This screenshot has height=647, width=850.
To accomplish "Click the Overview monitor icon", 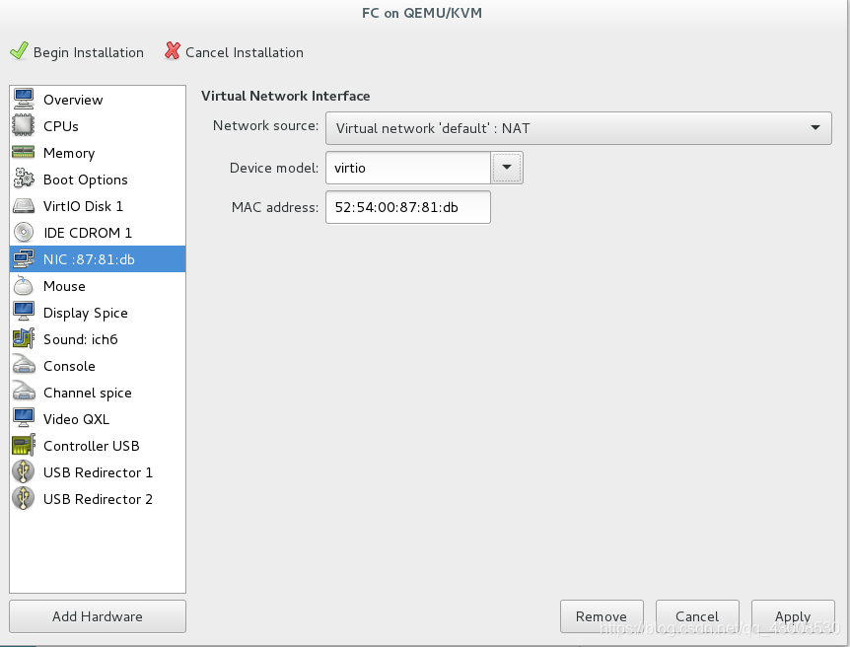I will tap(24, 100).
